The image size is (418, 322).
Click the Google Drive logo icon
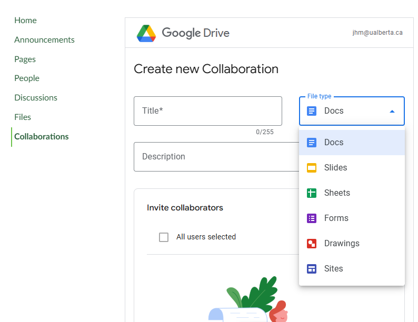point(146,33)
